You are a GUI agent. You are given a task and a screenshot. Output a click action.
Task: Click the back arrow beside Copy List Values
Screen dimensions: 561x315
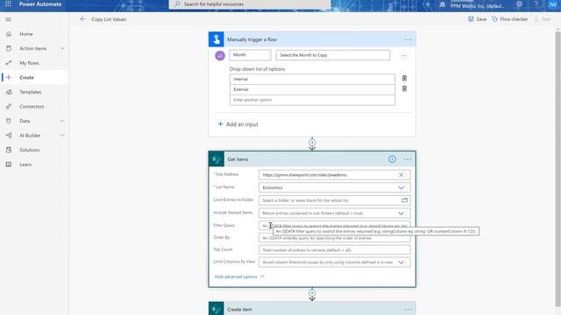pos(83,19)
